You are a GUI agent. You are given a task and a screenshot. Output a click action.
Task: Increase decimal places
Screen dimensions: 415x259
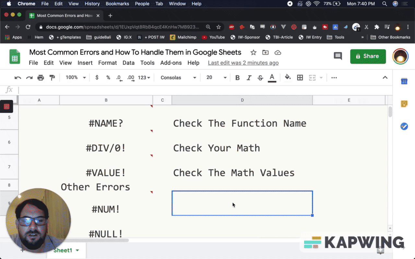(131, 78)
